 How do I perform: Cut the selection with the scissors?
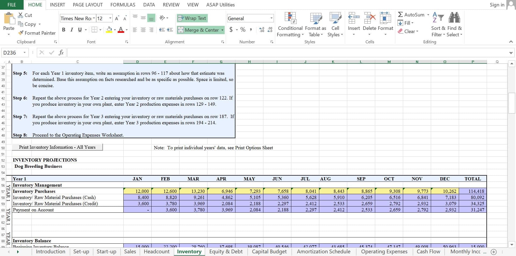[x=25, y=15]
